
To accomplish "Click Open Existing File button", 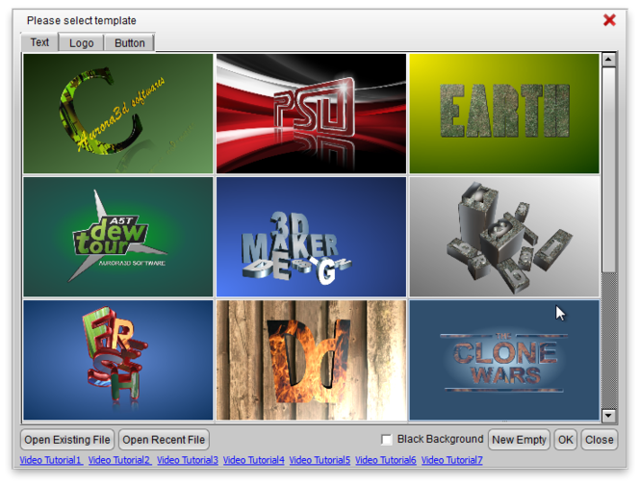I will point(67,440).
